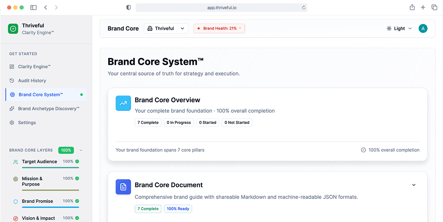This screenshot has height=222, width=443.
Task: Click the Vision & Impact compass icon
Action: pos(15,219)
